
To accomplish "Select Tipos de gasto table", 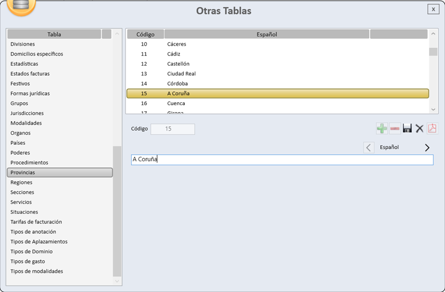I will point(28,261).
